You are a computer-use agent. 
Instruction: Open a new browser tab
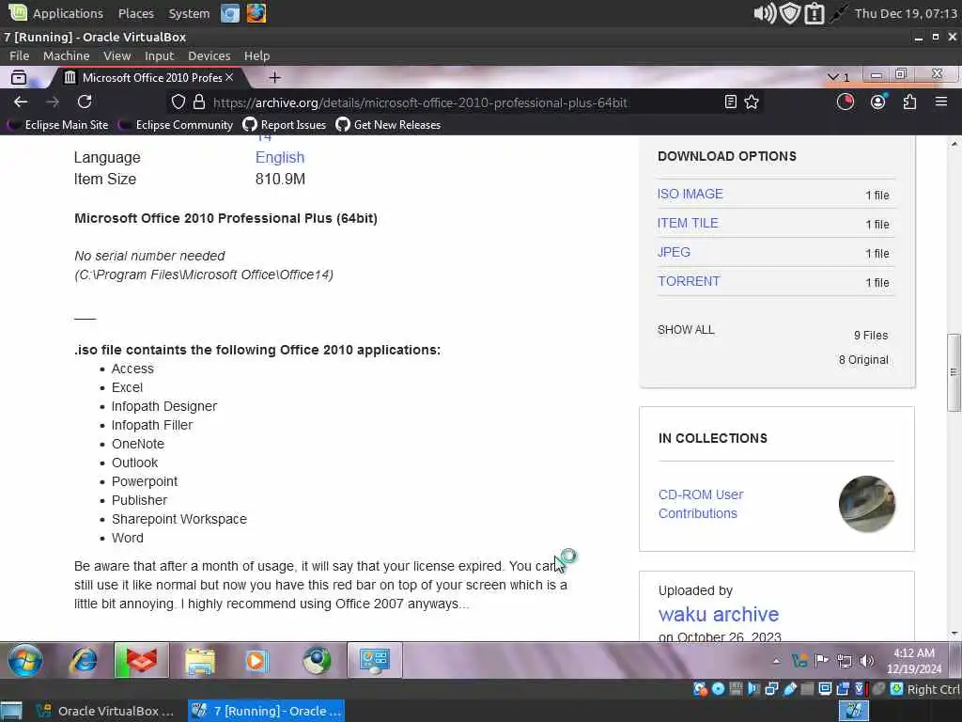275,77
